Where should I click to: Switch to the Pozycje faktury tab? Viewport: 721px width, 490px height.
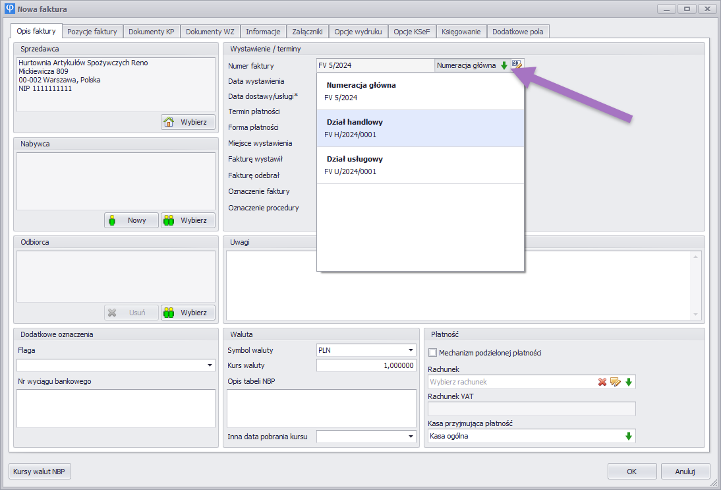coord(92,32)
